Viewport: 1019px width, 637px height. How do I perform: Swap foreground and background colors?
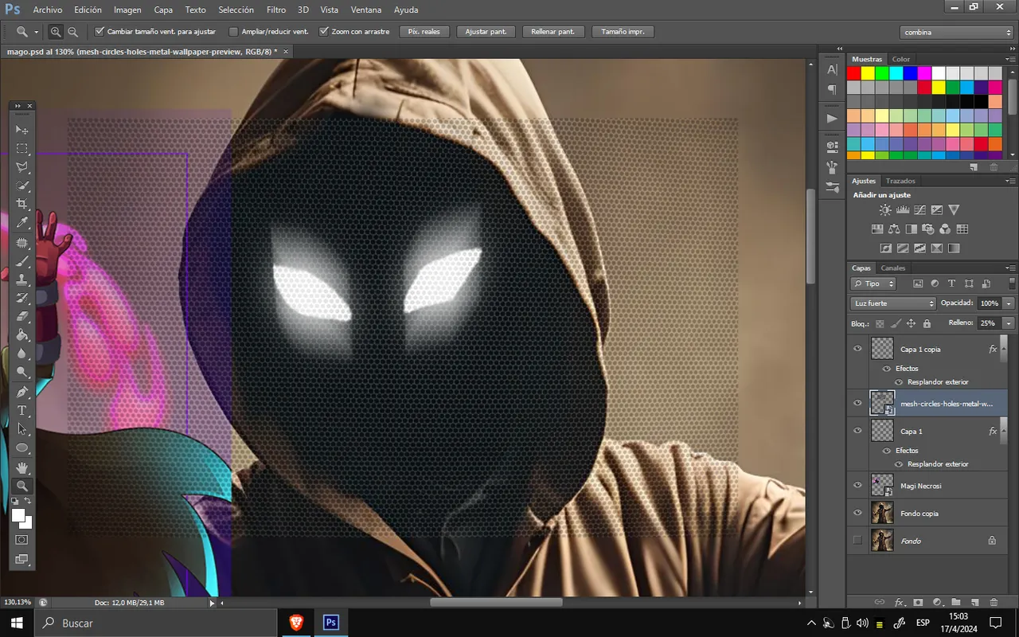pyautogui.click(x=27, y=500)
